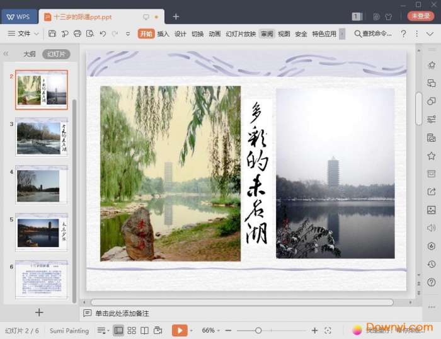Image resolution: width=441 pixels, height=339 pixels.
Task: Toggle normal view button in status bar
Action: pyautogui.click(x=118, y=330)
